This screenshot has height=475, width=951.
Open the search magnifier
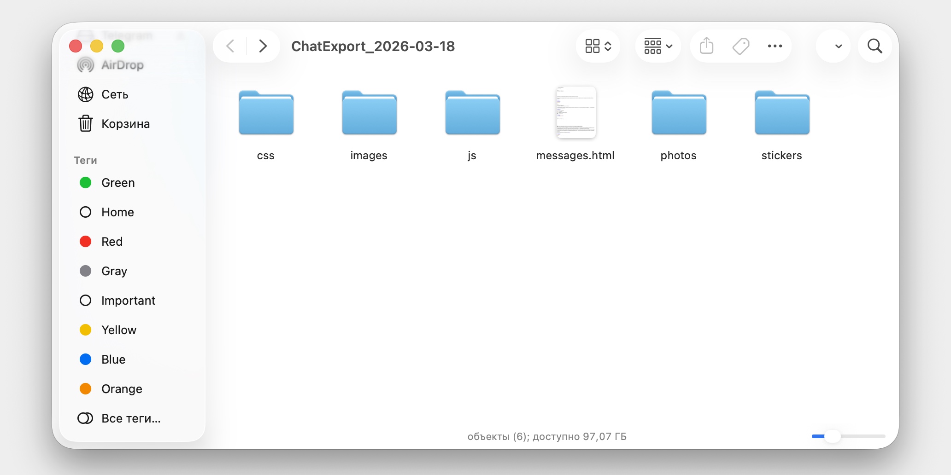click(x=875, y=46)
